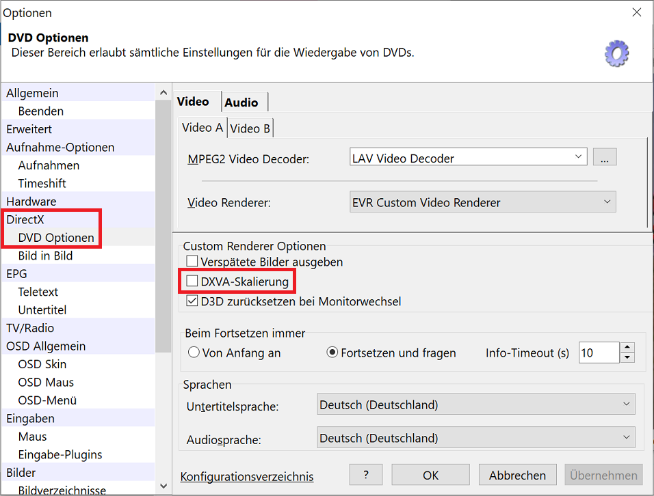Enable Verspätete Bilder ausgeben checkbox

[x=192, y=262]
